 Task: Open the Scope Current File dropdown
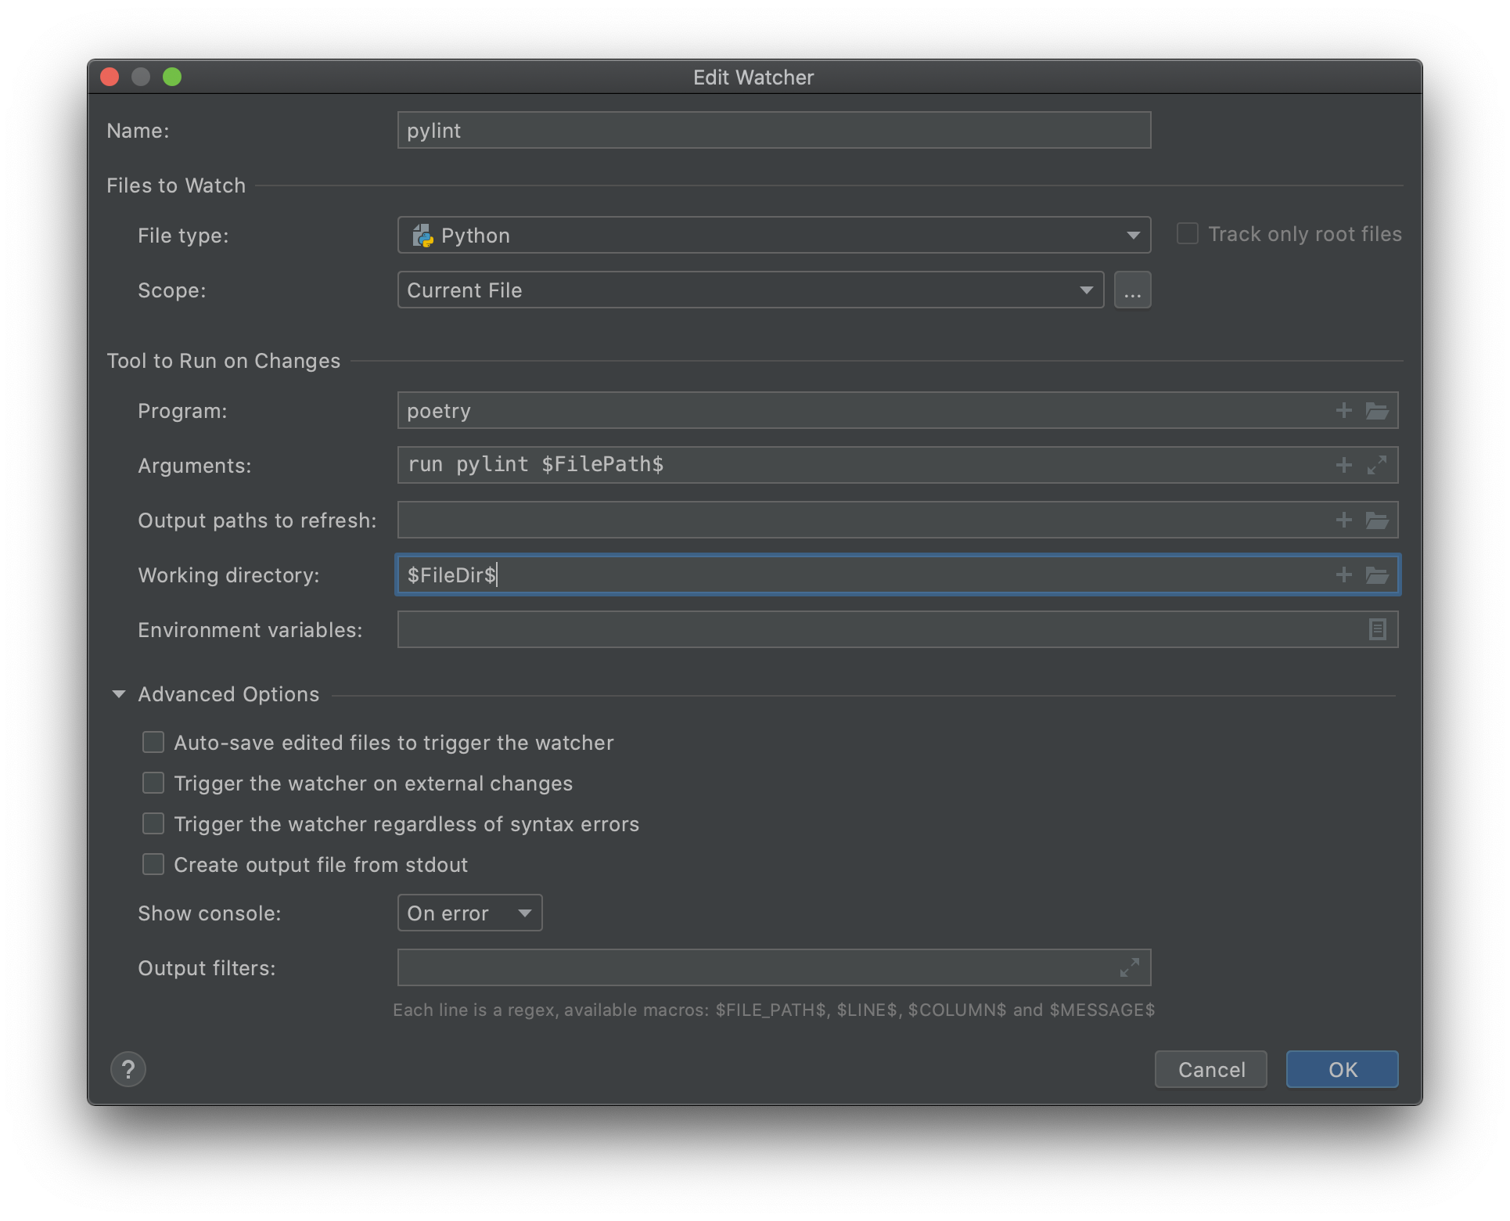pyautogui.click(x=750, y=290)
